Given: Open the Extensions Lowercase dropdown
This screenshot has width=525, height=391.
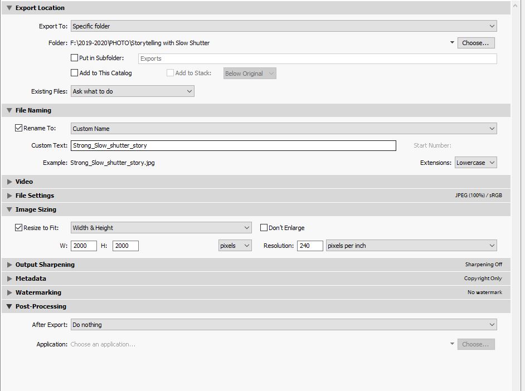Looking at the screenshot, I should [x=475, y=163].
